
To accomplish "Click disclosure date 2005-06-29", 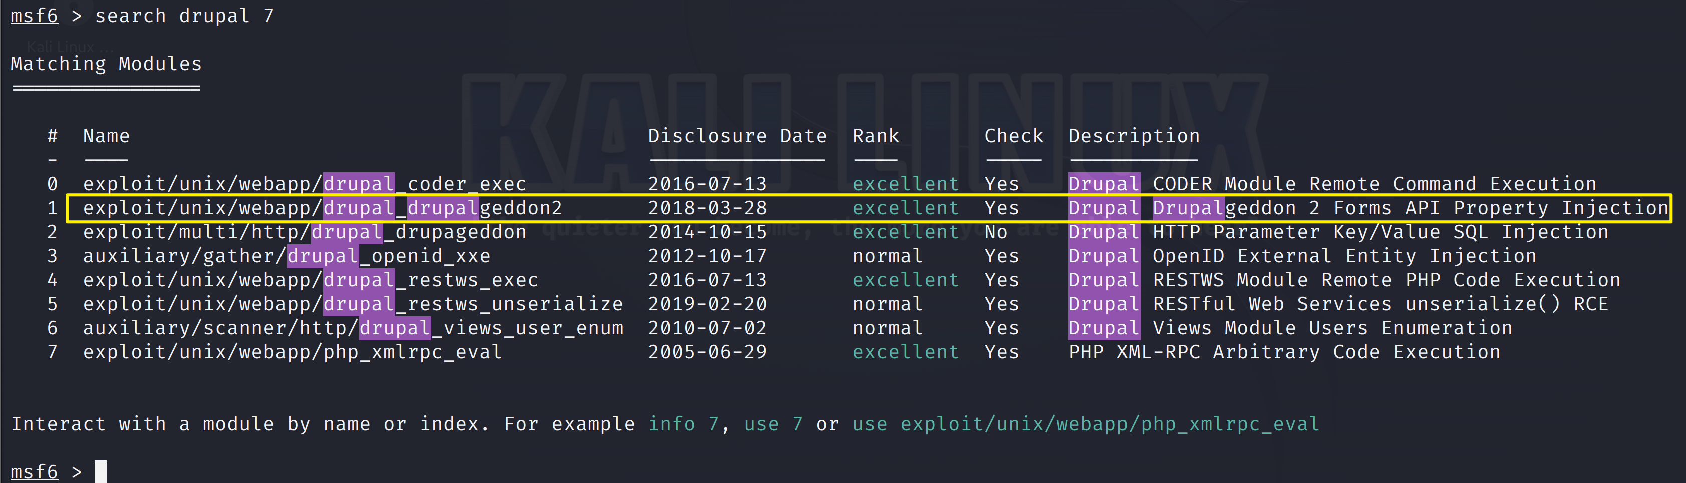I will point(707,352).
